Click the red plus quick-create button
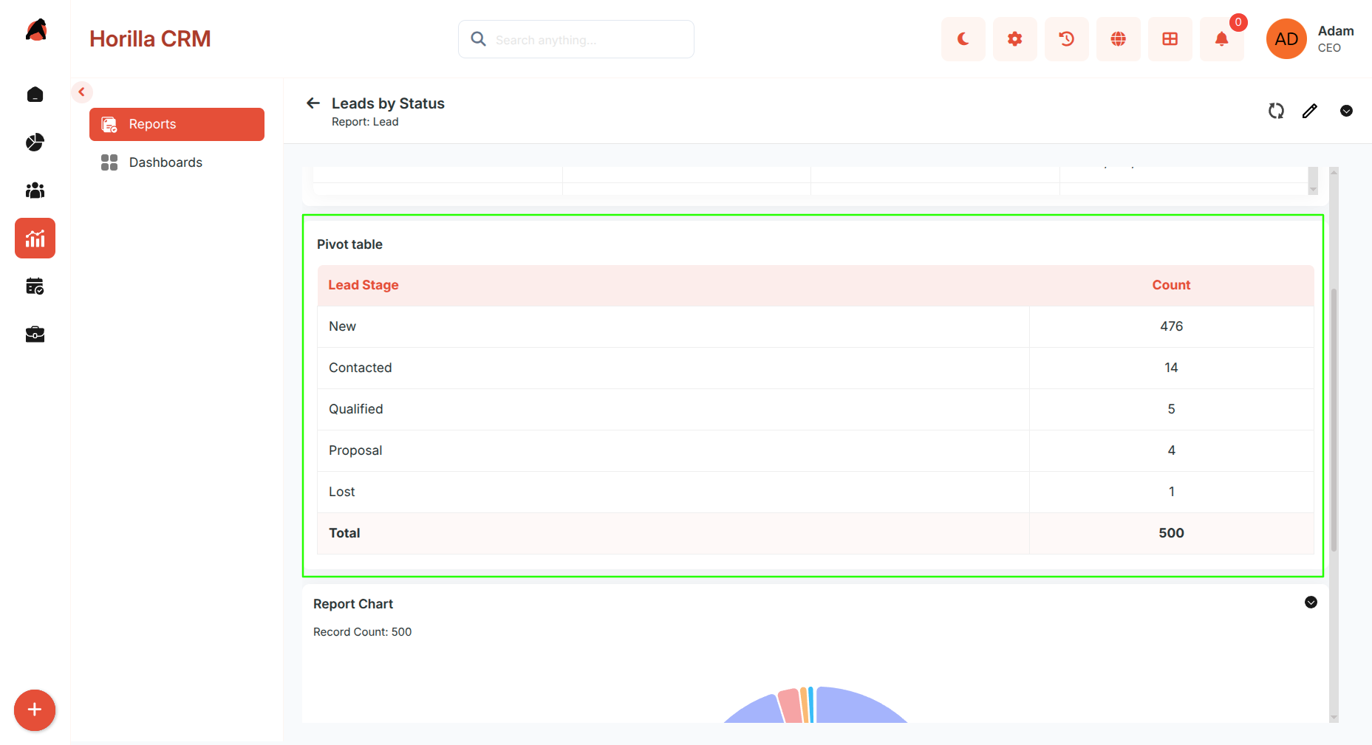 [35, 710]
